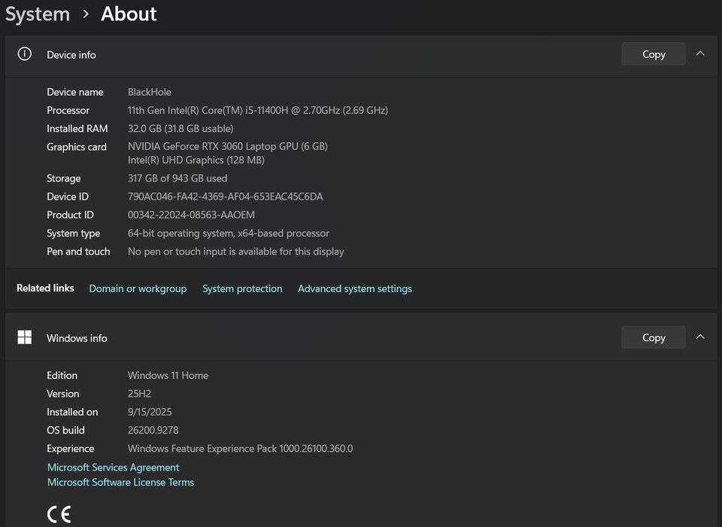Select the version value 25H2
This screenshot has width=722, height=527.
point(139,393)
